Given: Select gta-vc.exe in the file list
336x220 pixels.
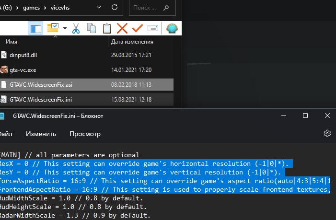Looking at the screenshot, I should [x=23, y=70].
